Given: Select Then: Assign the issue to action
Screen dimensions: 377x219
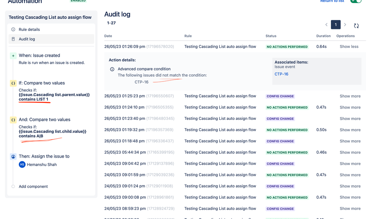Looking at the screenshot, I should pos(44,156).
